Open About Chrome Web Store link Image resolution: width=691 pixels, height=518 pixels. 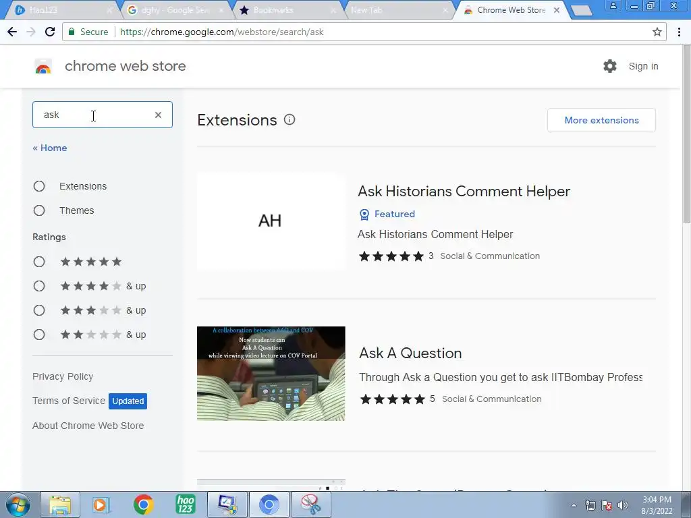[x=88, y=426]
